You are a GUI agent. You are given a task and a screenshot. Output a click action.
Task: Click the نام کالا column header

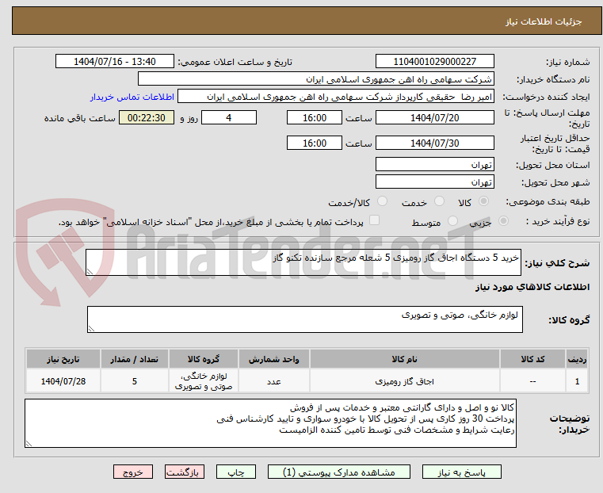pos(405,359)
